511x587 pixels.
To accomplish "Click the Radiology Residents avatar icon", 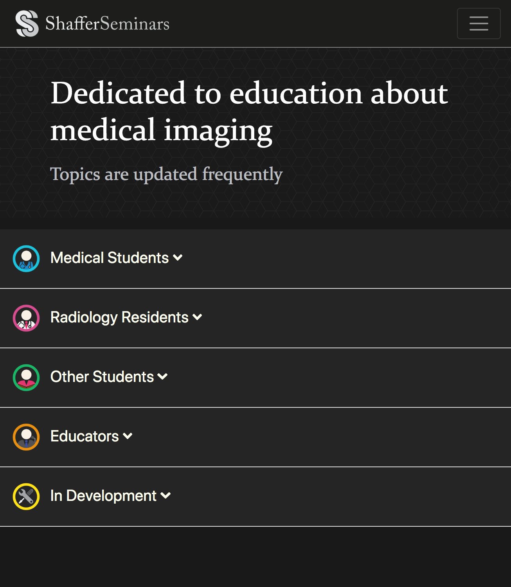I will pos(26,318).
